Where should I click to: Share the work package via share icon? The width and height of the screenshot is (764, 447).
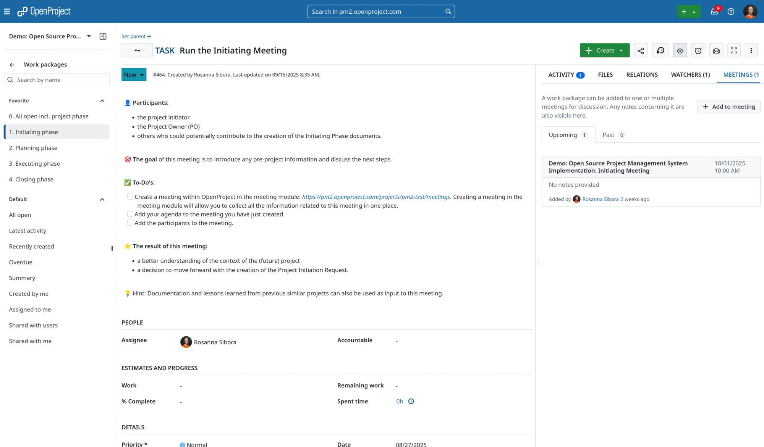[x=641, y=50]
